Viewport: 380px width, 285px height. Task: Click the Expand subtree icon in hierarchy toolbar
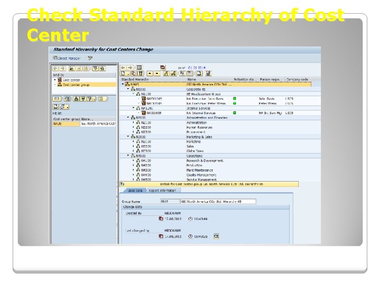click(183, 74)
